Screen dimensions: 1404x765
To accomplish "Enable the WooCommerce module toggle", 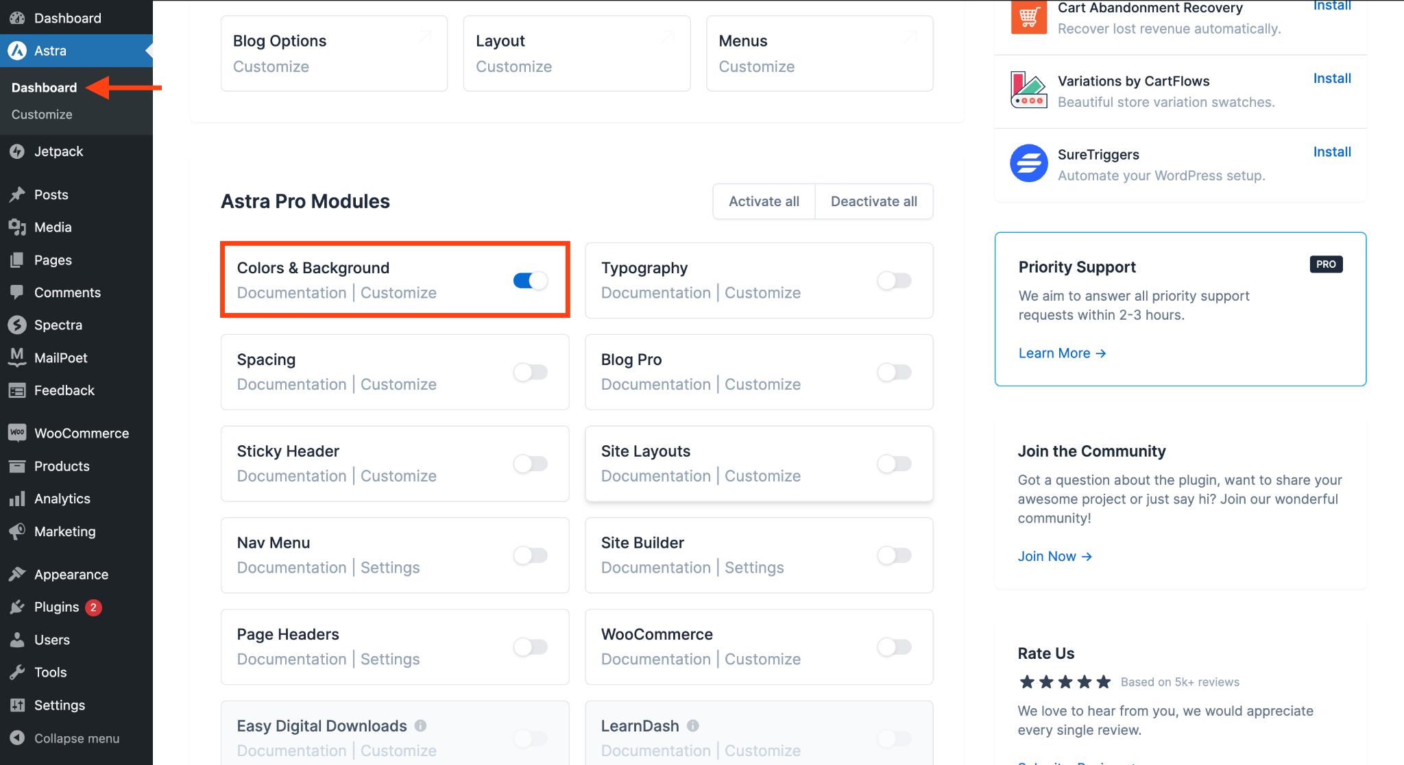I will (894, 647).
